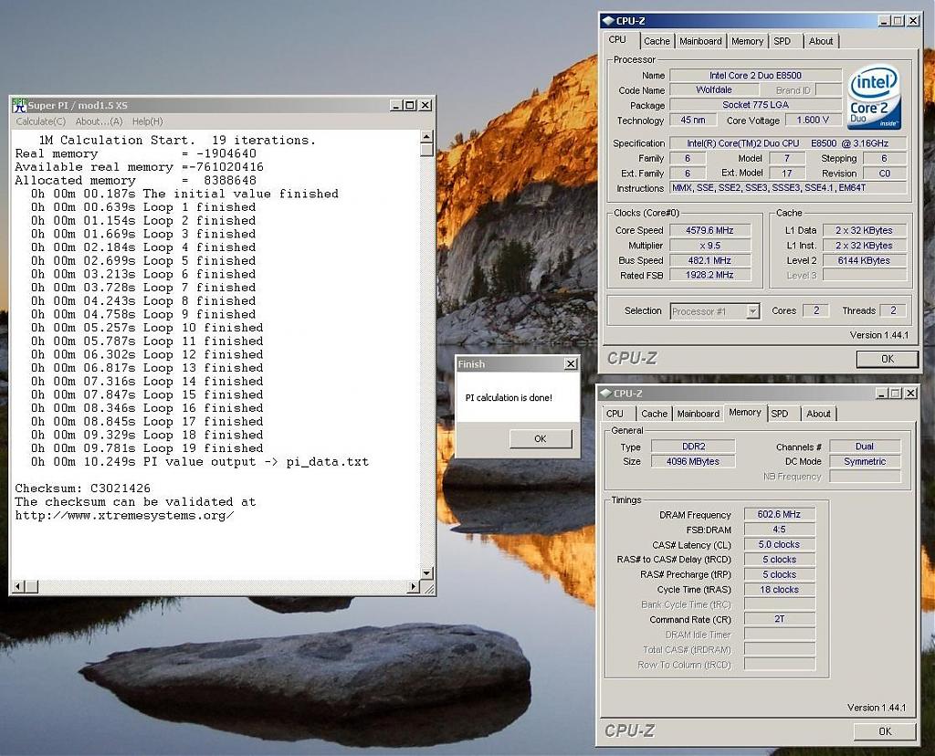The height and width of the screenshot is (756, 935).
Task: Open the Calculate(C) menu in Super PI
Action: (x=40, y=121)
